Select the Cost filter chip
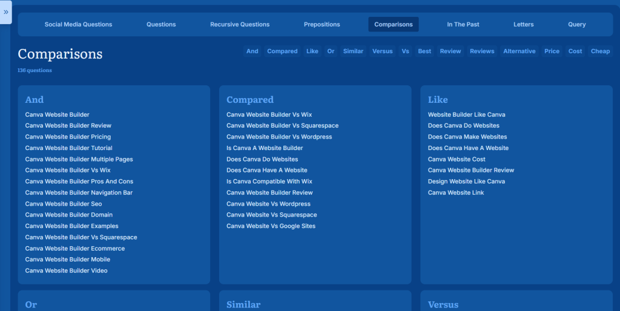 [575, 51]
